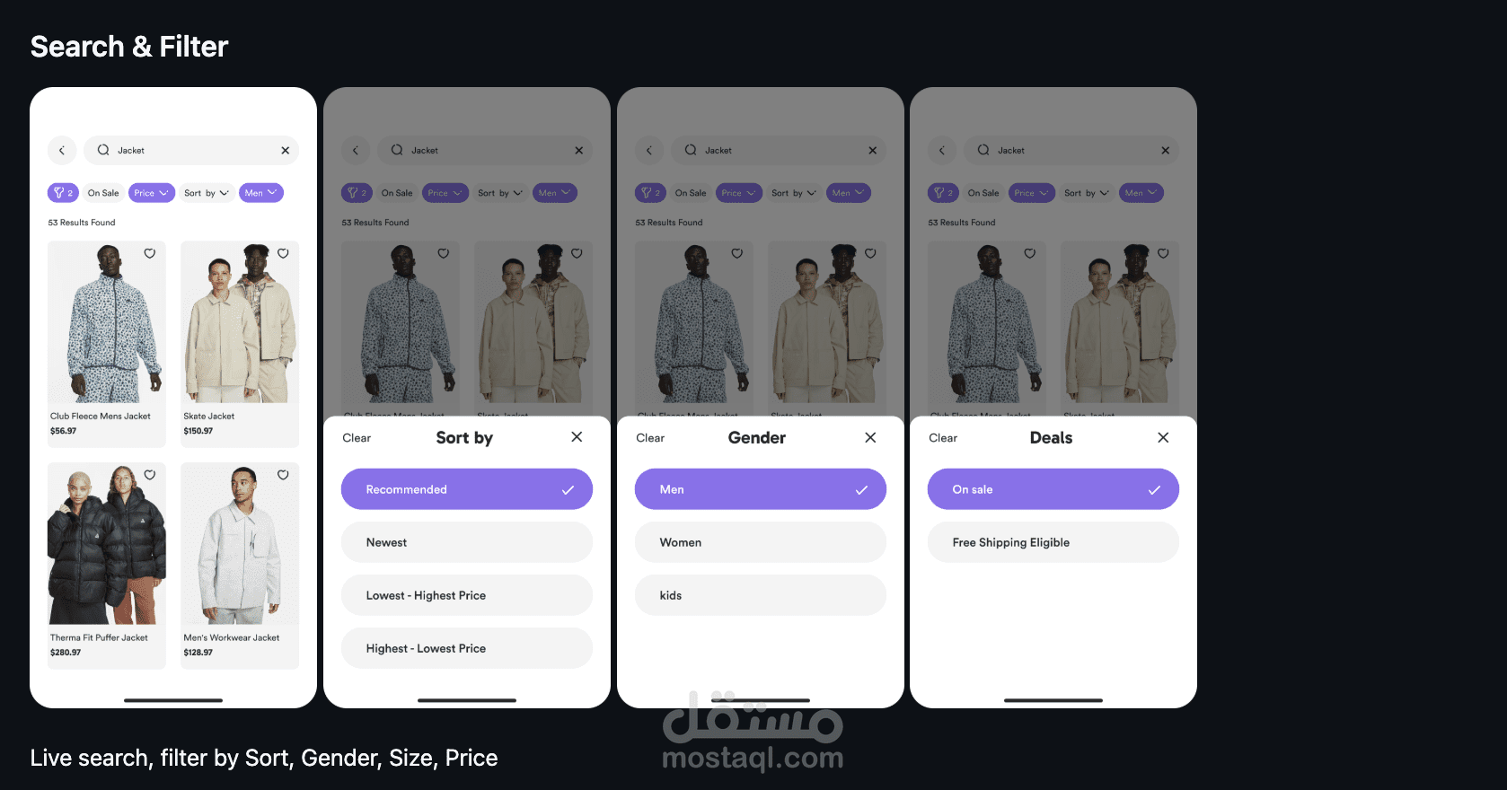The width and height of the screenshot is (1507, 790).
Task: Choose the Women gender option
Action: tap(761, 542)
